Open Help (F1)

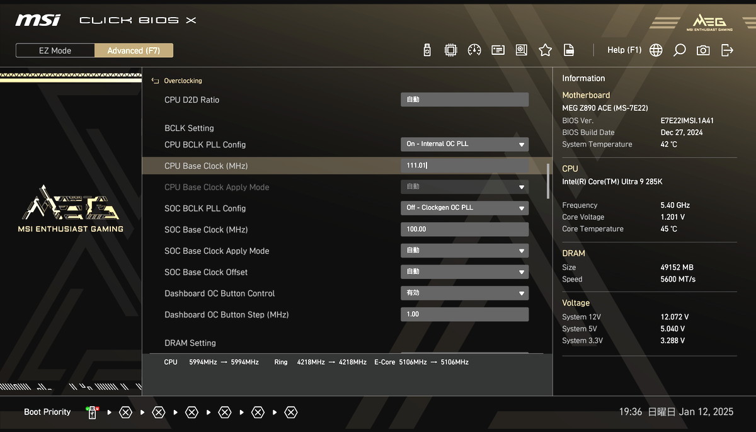click(x=624, y=50)
